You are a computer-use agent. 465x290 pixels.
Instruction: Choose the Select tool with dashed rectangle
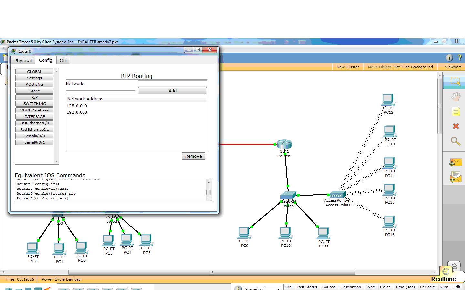455,81
